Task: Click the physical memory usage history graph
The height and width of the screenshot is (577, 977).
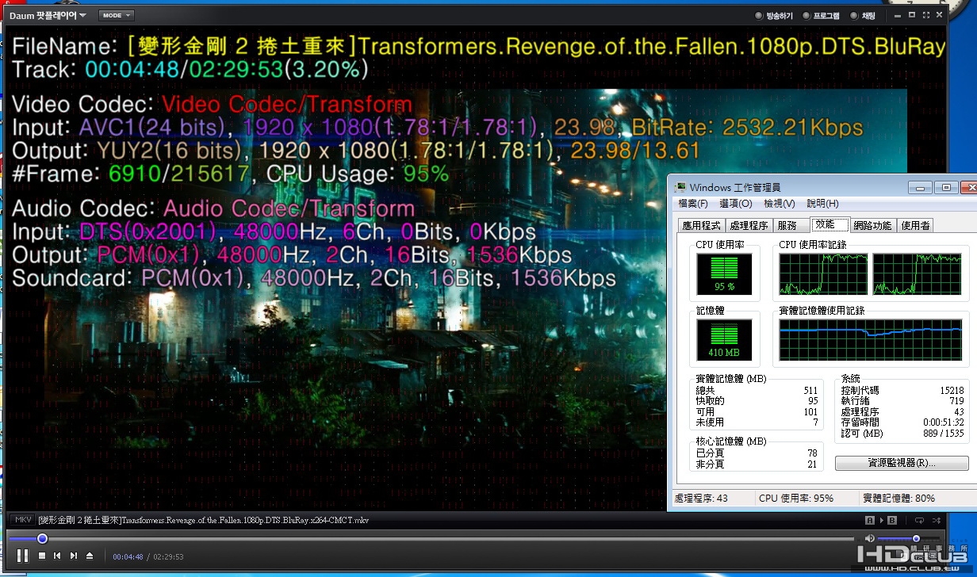Action: (x=870, y=340)
